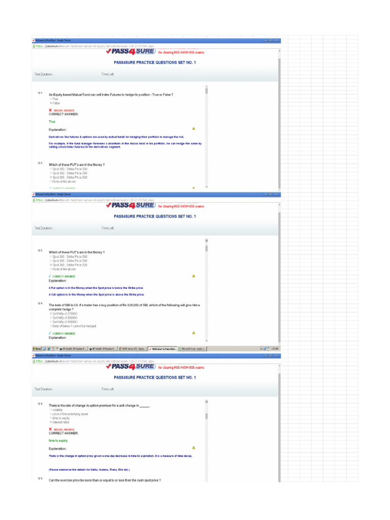Click warning icon beside Question 1 explanation

tap(193, 128)
